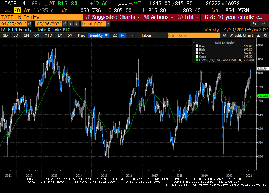Open the Local CCY currency dropdown
Screen dimensions: 269x193
click(x=95, y=24)
